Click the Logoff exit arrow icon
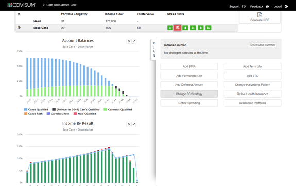 (286, 6)
